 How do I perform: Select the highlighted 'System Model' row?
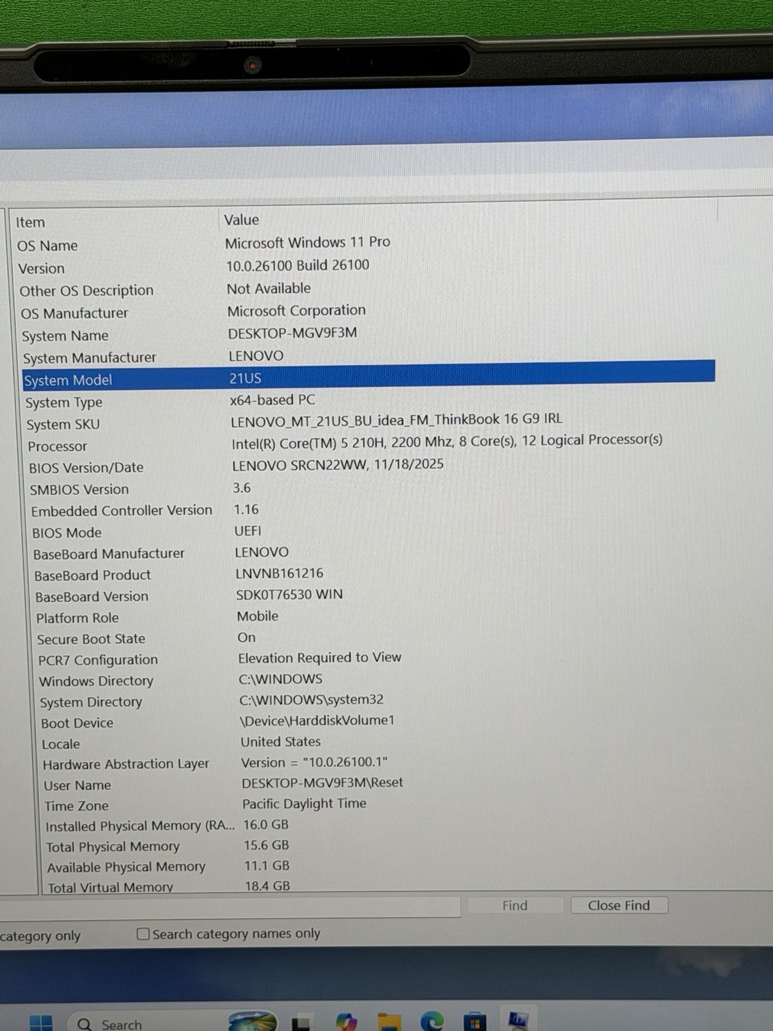tap(368, 377)
